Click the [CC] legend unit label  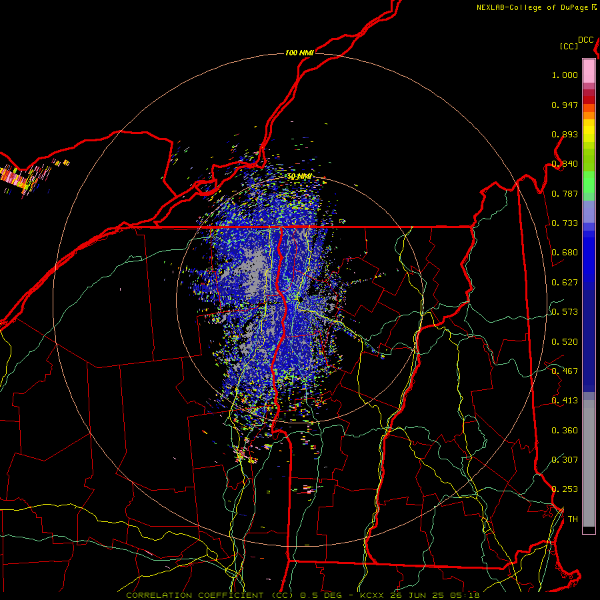pos(569,46)
